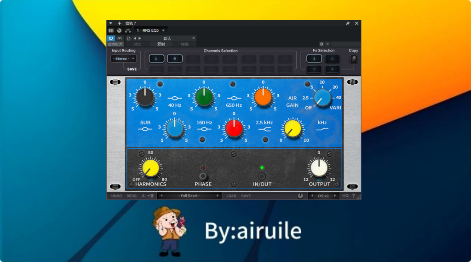Image resolution: width=471 pixels, height=262 pixels.
Task: Click LOAD in the bottom bar
Action: point(231,196)
